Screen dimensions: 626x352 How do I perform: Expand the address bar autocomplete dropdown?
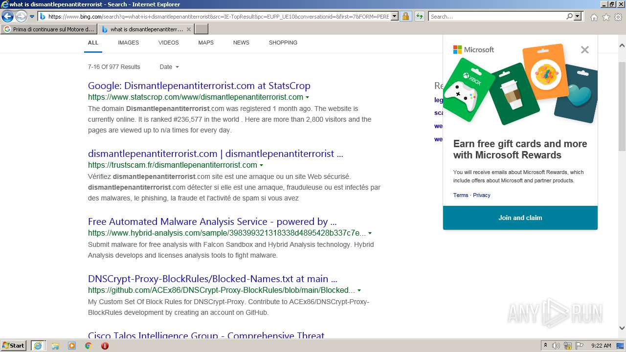[395, 17]
